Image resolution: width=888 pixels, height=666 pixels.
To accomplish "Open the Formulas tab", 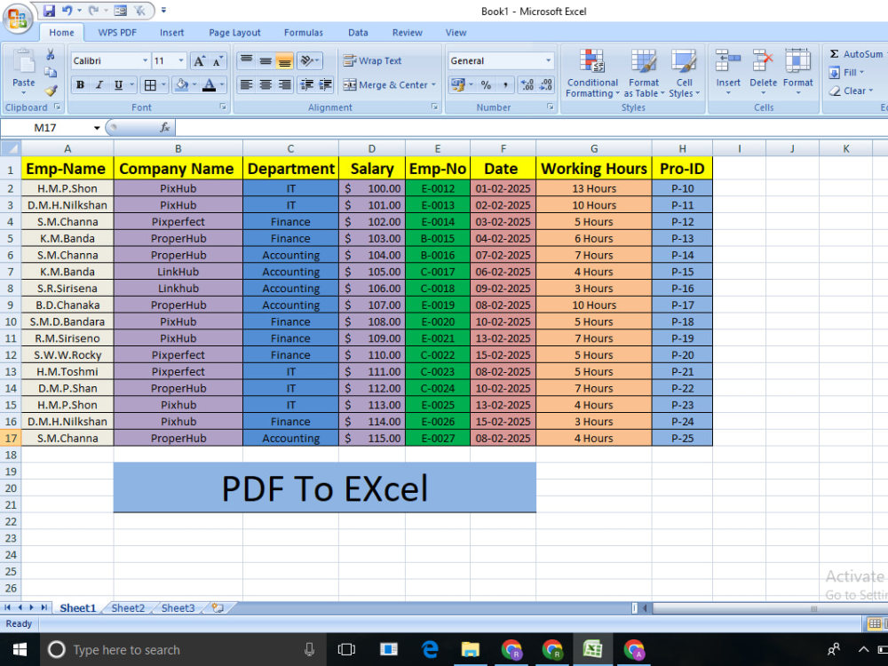I will [304, 32].
